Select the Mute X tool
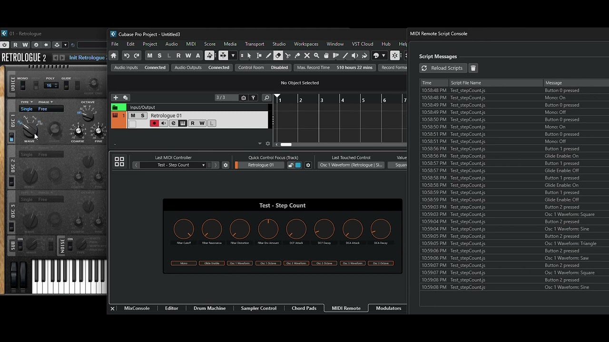609x342 pixels. (307, 56)
